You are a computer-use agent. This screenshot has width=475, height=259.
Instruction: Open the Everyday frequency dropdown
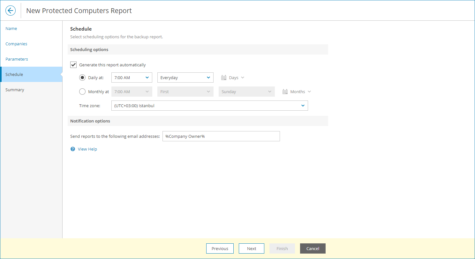point(185,77)
